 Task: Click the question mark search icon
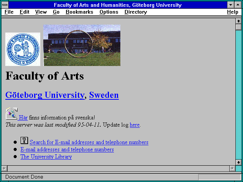(24, 141)
